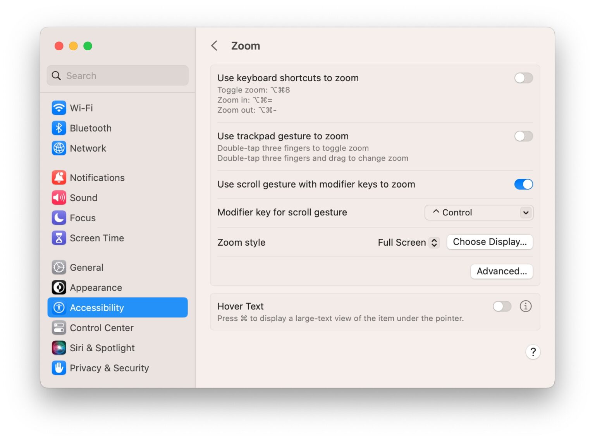
Task: Expand the Full Screen zoom style popup
Action: point(408,243)
